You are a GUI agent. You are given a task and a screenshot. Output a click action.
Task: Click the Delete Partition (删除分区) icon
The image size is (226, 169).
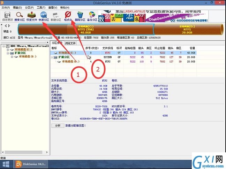click(80, 17)
